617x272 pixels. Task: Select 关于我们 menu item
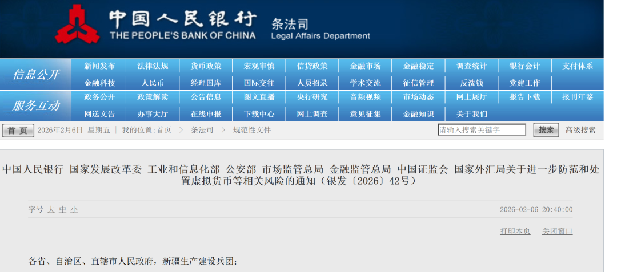(472, 114)
